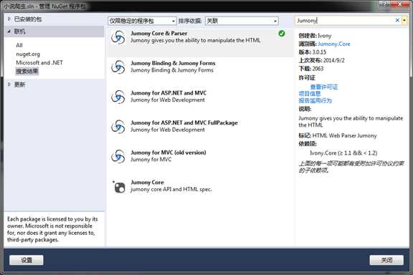This screenshot has height=275, width=413.
Task: Click the 设置 button
Action: pyautogui.click(x=27, y=260)
